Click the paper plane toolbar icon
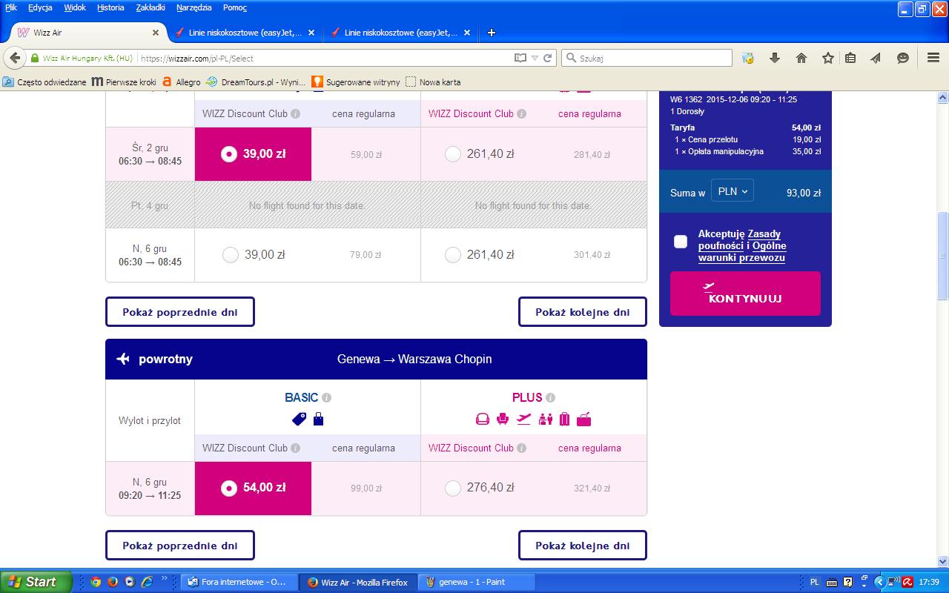The image size is (949, 593). click(x=876, y=58)
